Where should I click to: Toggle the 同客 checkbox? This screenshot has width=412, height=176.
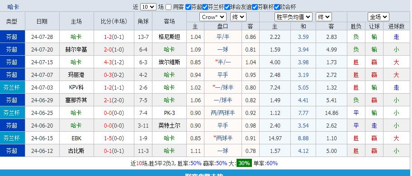(x=168, y=7)
